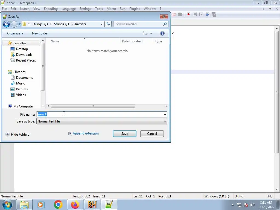280x210 pixels.
Task: Click the Playback macro icon
Action: click(x=201, y=14)
